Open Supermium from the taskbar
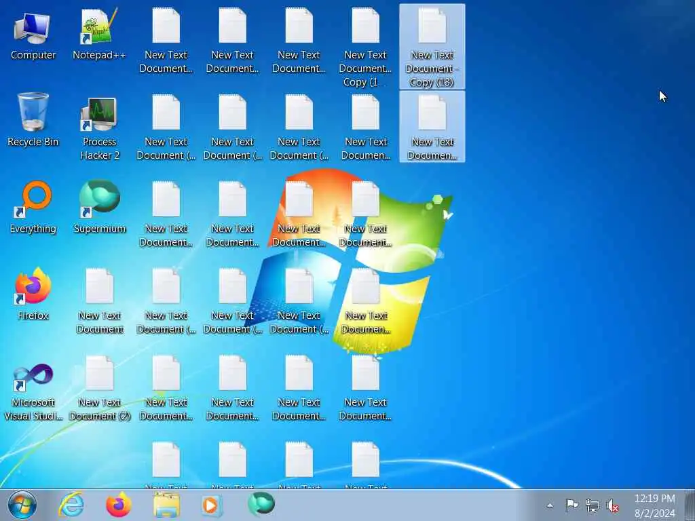 click(261, 504)
